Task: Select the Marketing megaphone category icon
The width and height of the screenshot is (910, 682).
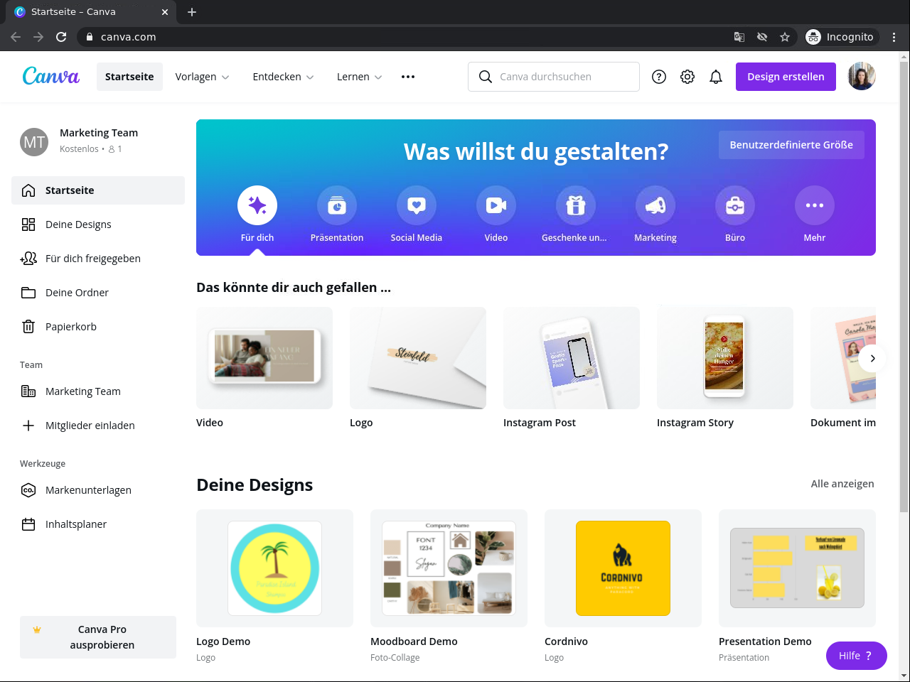Action: tap(655, 205)
